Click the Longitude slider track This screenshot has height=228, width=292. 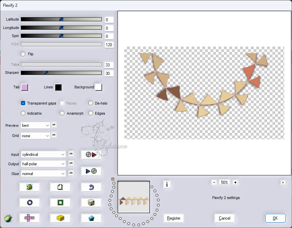pos(61,28)
